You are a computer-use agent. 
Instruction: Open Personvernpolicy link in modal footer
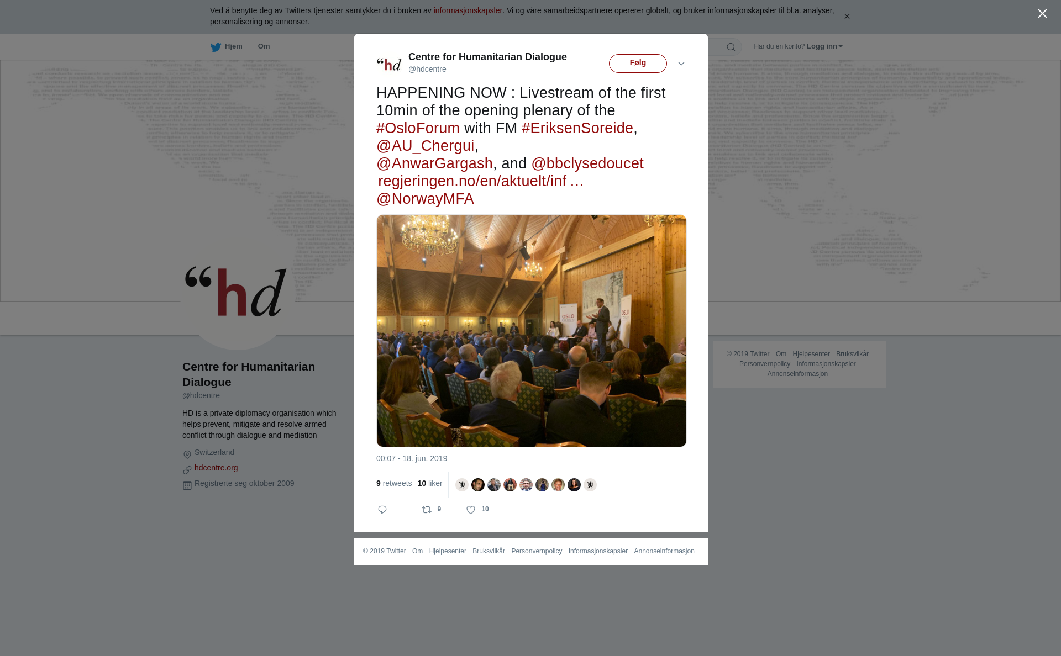tap(537, 551)
